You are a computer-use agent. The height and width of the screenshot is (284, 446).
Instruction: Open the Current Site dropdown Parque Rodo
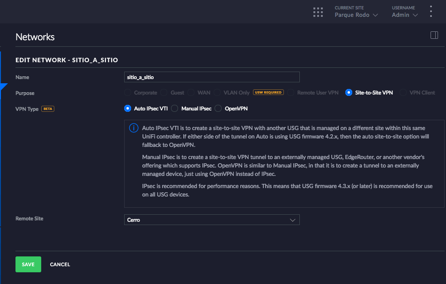point(356,15)
